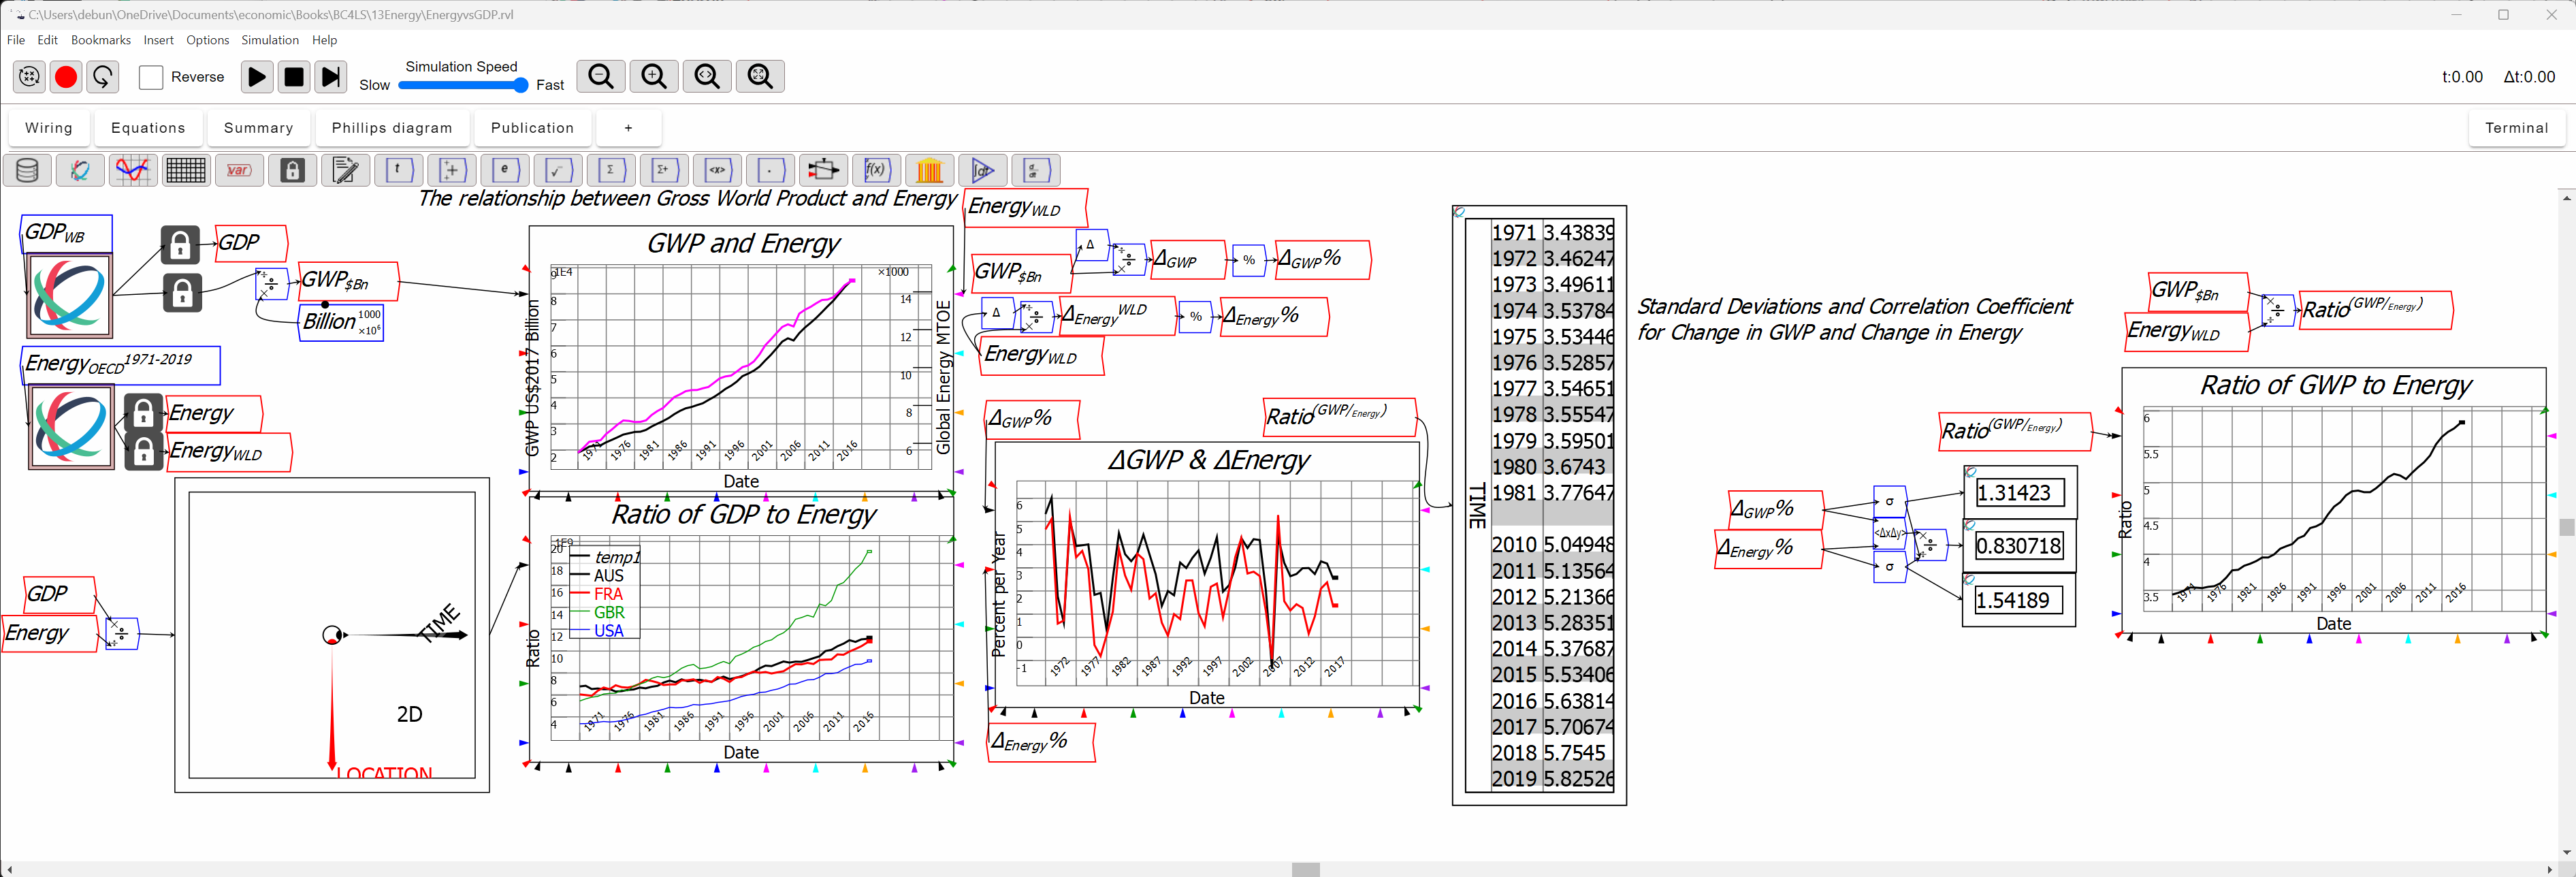
Task: Click the Simulation Speed slider handle
Action: (x=520, y=85)
